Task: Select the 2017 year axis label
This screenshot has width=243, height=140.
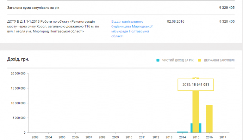Action: click(223, 137)
